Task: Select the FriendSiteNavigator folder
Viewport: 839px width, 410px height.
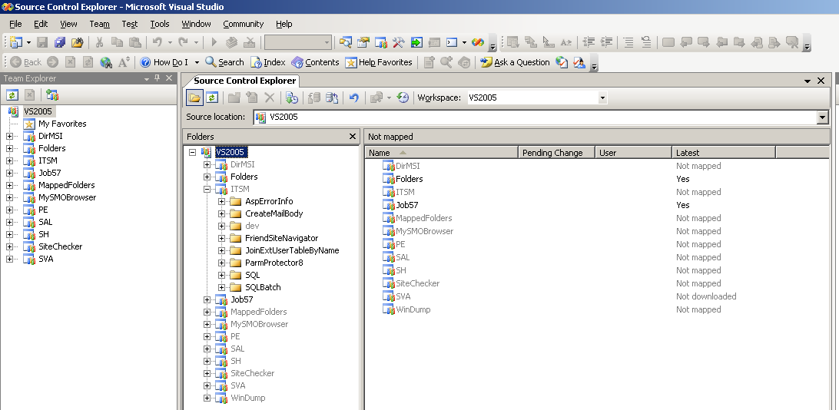Action: [x=281, y=239]
